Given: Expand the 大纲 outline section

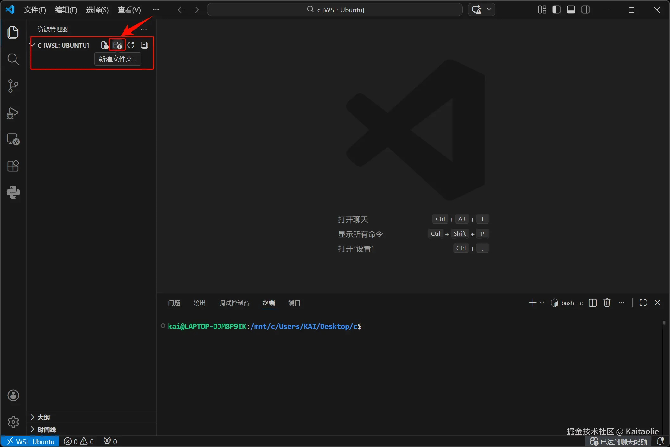Looking at the screenshot, I should coord(43,417).
